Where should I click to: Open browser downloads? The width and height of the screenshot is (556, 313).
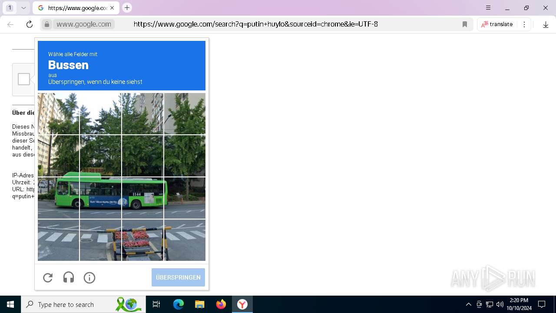coord(546,24)
